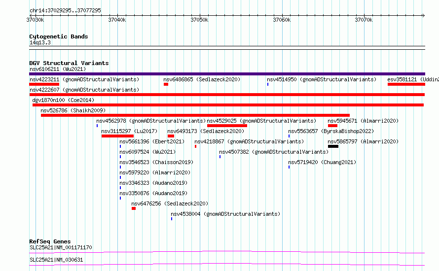This screenshot has width=439, height=271.
Task: Select the purple nsv6106211 variant bar
Action: pyautogui.click(x=227, y=74)
